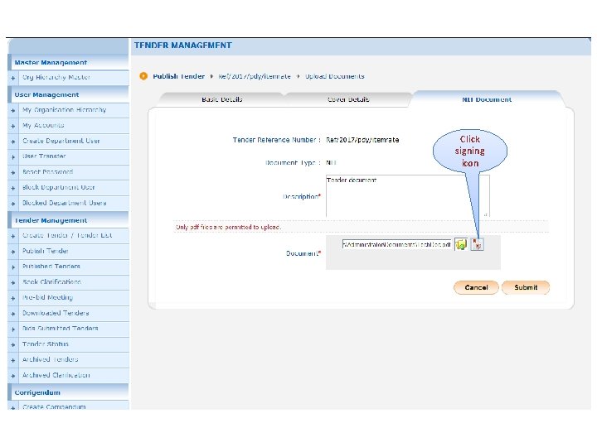Open Tender Status link

click(x=46, y=344)
